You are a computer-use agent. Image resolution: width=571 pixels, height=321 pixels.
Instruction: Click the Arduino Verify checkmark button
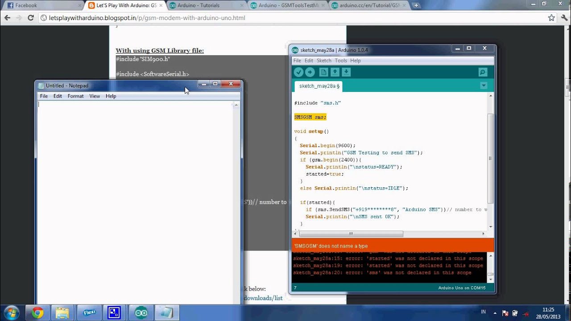click(298, 72)
